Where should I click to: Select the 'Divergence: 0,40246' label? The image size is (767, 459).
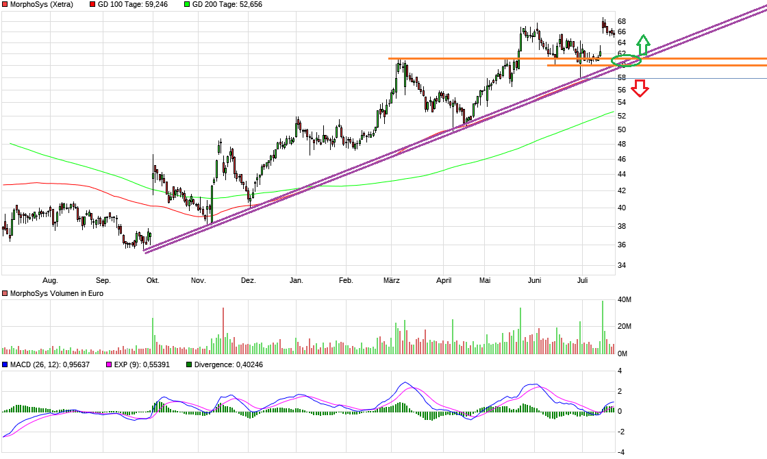[x=229, y=364]
